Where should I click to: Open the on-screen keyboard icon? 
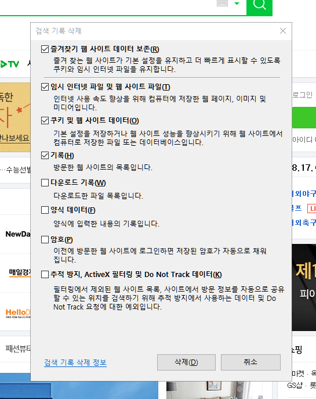pyautogui.click(x=222, y=3)
